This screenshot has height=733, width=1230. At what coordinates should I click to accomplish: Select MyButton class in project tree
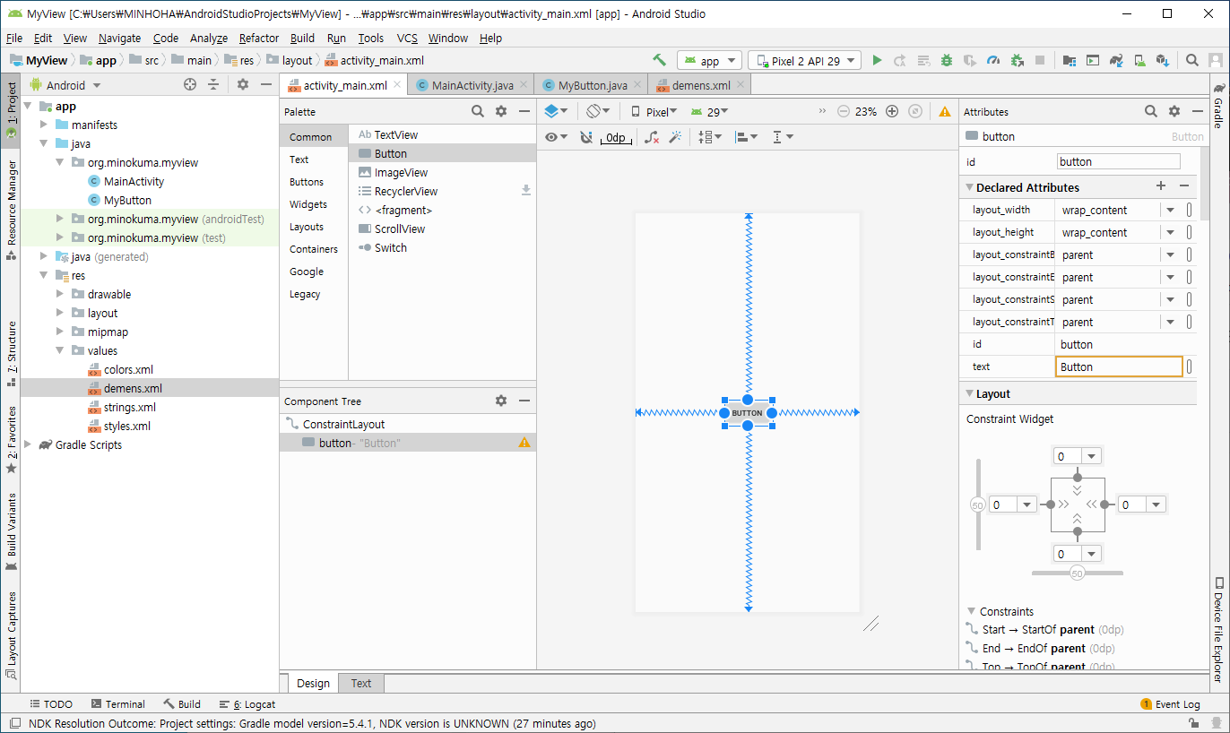pos(127,200)
